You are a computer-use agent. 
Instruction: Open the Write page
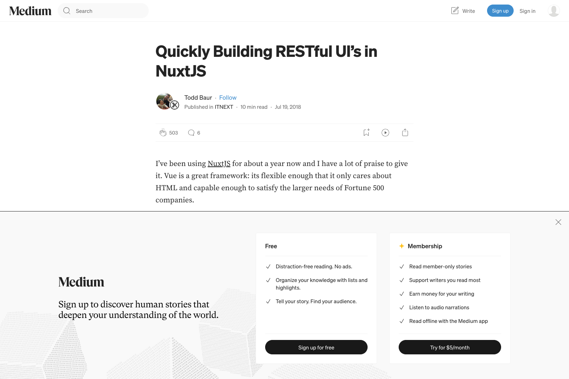pyautogui.click(x=463, y=11)
